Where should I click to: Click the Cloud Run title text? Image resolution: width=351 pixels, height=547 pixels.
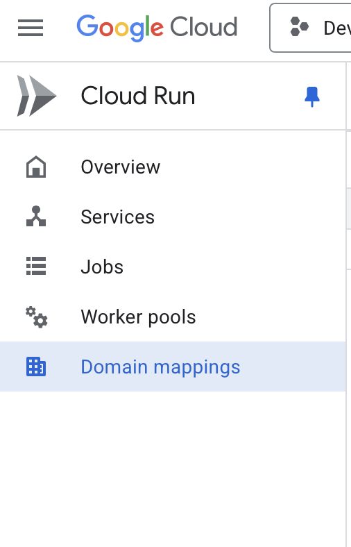click(138, 96)
